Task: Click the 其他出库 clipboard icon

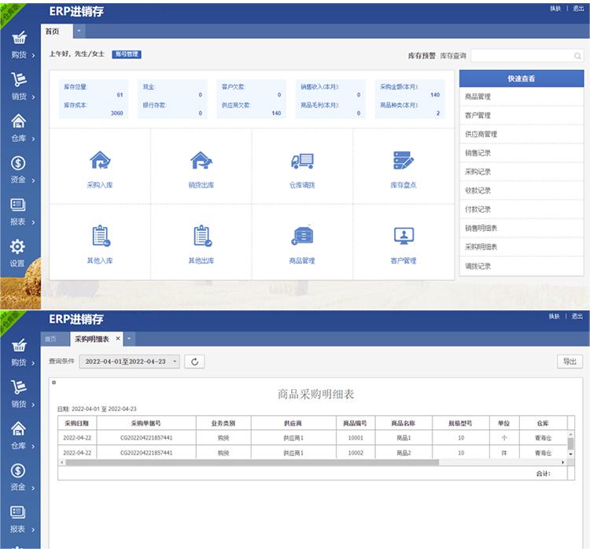Action: [201, 236]
